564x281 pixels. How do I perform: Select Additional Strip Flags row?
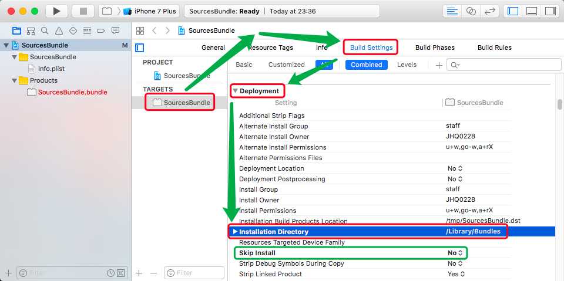click(374, 116)
